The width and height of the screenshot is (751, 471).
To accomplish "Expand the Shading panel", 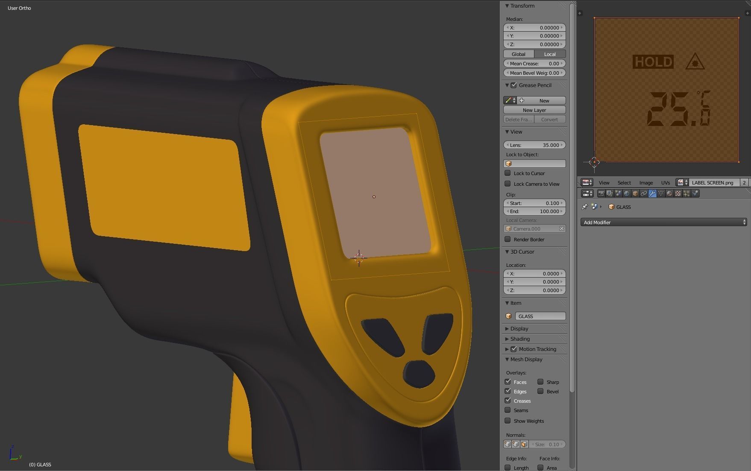I will pyautogui.click(x=507, y=339).
